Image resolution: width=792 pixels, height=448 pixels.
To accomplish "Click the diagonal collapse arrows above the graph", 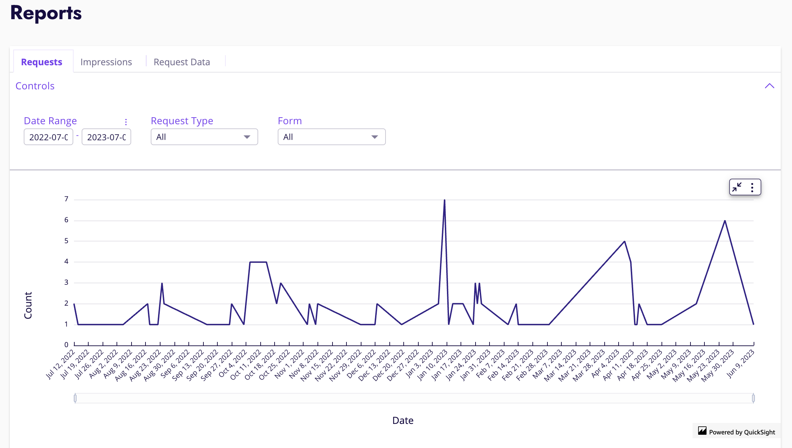I will tap(738, 187).
